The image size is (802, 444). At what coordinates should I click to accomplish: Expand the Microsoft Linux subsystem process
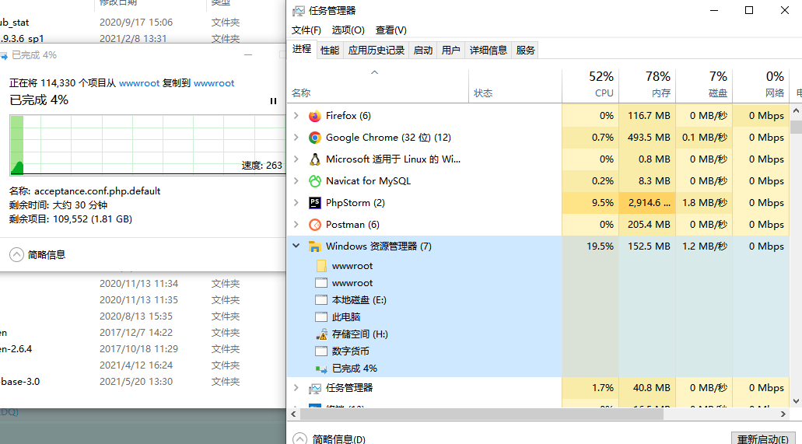296,159
